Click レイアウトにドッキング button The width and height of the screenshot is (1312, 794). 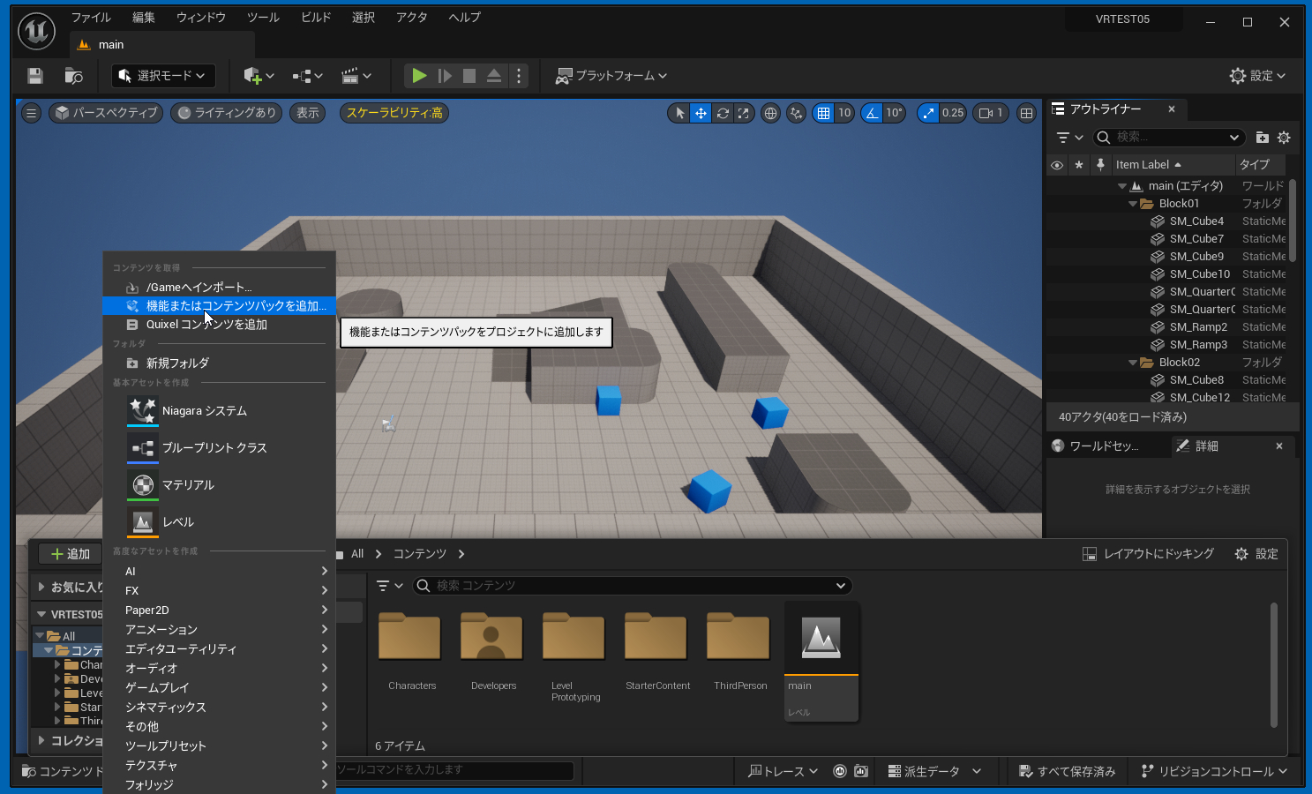[x=1148, y=554]
